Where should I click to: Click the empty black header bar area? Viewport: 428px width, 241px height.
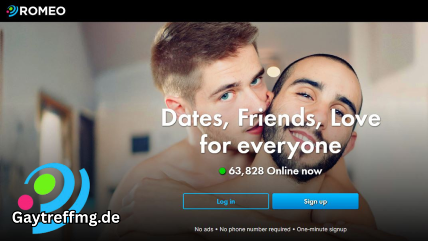(x=246, y=11)
